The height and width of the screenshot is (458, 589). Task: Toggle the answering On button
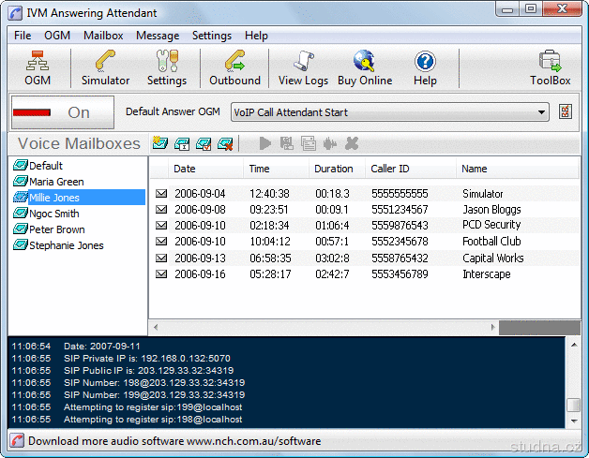tap(62, 112)
